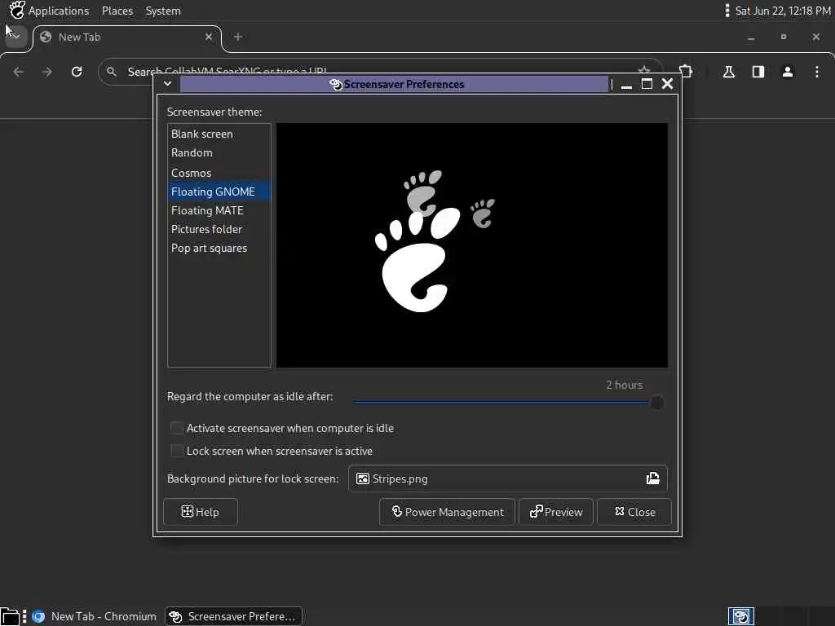Click the show desktop icon in bottom panel
This screenshot has width=835, height=626.
tap(10, 617)
